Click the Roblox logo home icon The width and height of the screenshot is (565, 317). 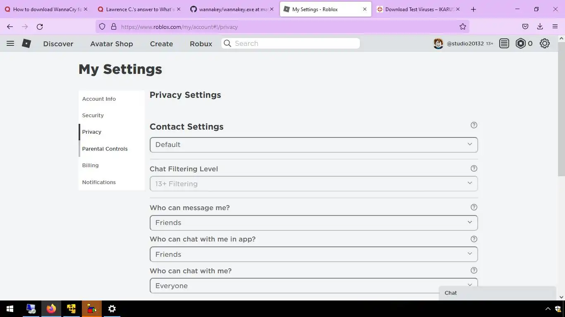pyautogui.click(x=26, y=43)
